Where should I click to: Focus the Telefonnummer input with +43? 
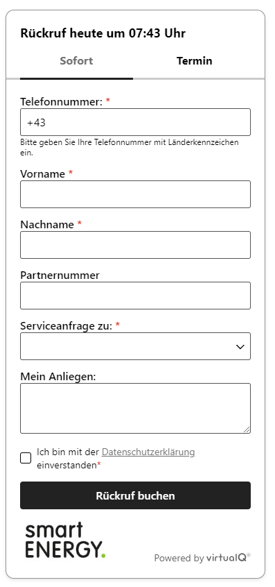point(135,122)
